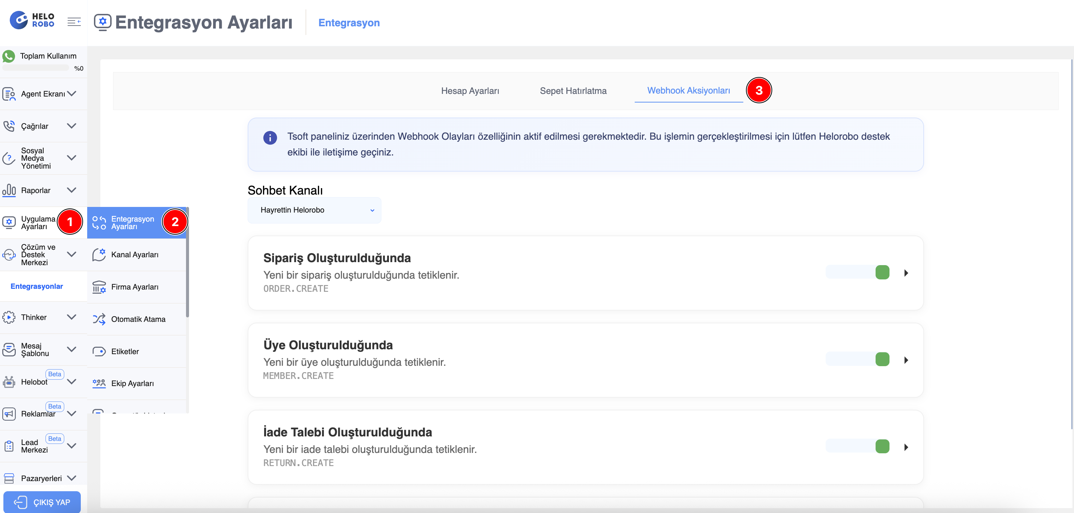Expand the Sipariş Oluşturulduğunda card arrow
Screen dimensions: 1074x513
(x=906, y=273)
